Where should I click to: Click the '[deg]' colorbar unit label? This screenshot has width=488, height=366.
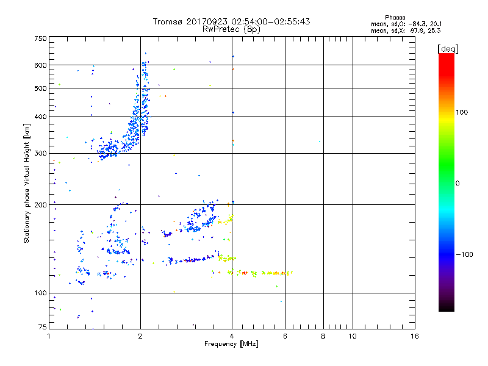coord(448,49)
